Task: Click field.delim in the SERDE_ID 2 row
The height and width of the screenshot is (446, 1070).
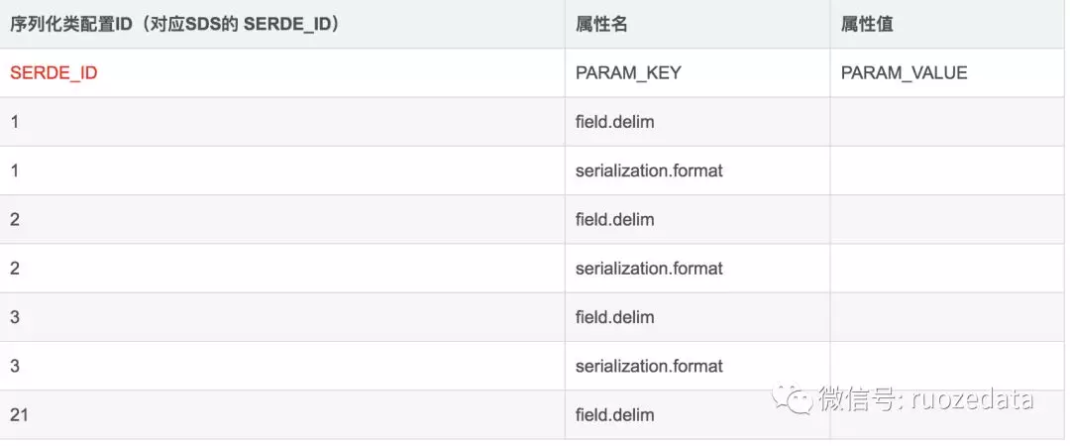Action: (x=614, y=219)
